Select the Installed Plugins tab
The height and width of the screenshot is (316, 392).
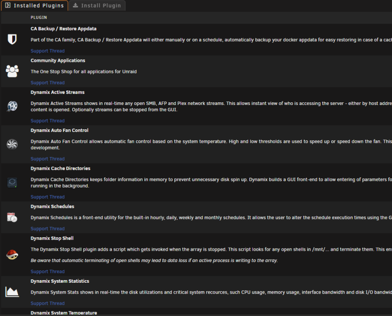coord(35,5)
